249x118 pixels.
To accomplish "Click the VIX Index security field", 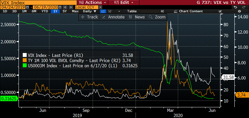I will 38,3.
